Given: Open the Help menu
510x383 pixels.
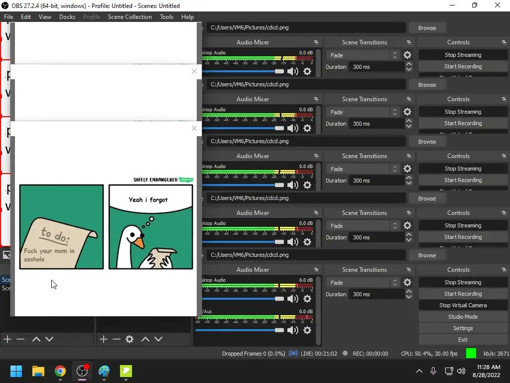Looking at the screenshot, I should (187, 17).
